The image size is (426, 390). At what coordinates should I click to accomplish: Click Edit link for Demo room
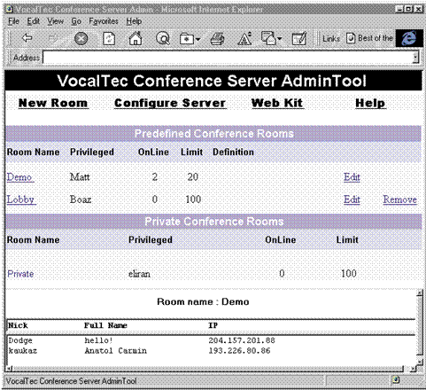tap(352, 177)
